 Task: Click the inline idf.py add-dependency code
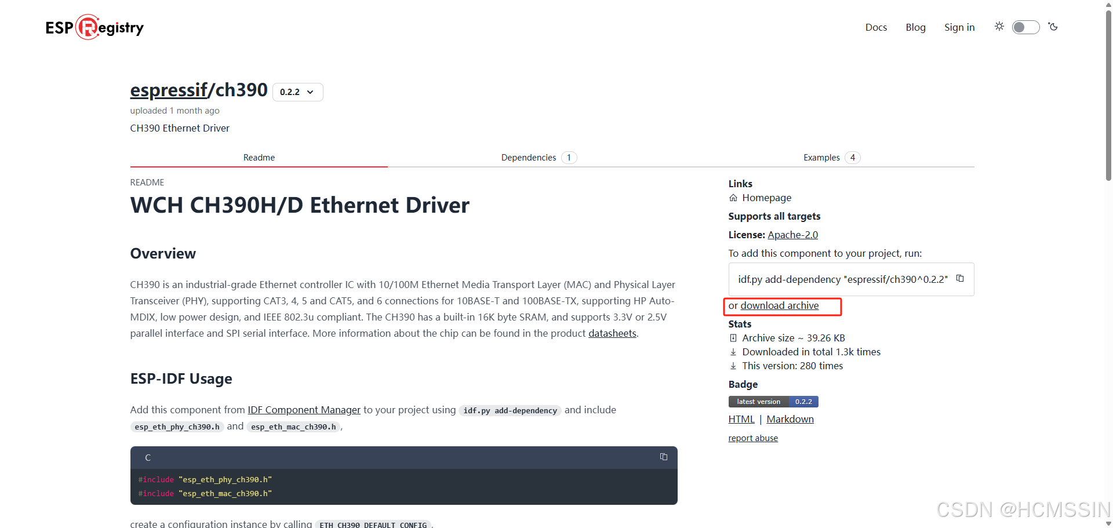[510, 410]
